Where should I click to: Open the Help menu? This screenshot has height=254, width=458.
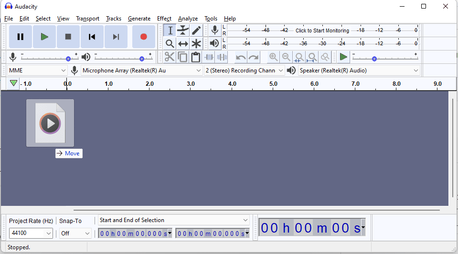coord(230,19)
